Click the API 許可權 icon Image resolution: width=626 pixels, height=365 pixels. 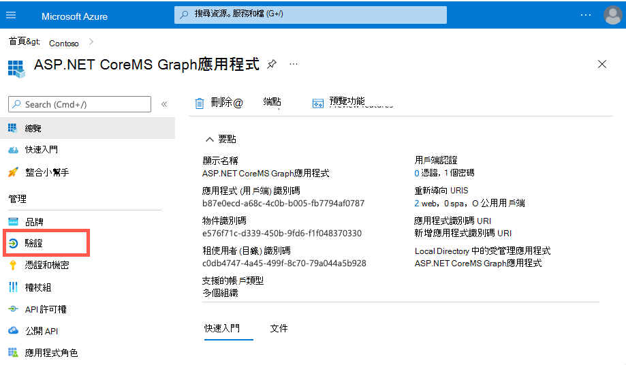pos(13,308)
